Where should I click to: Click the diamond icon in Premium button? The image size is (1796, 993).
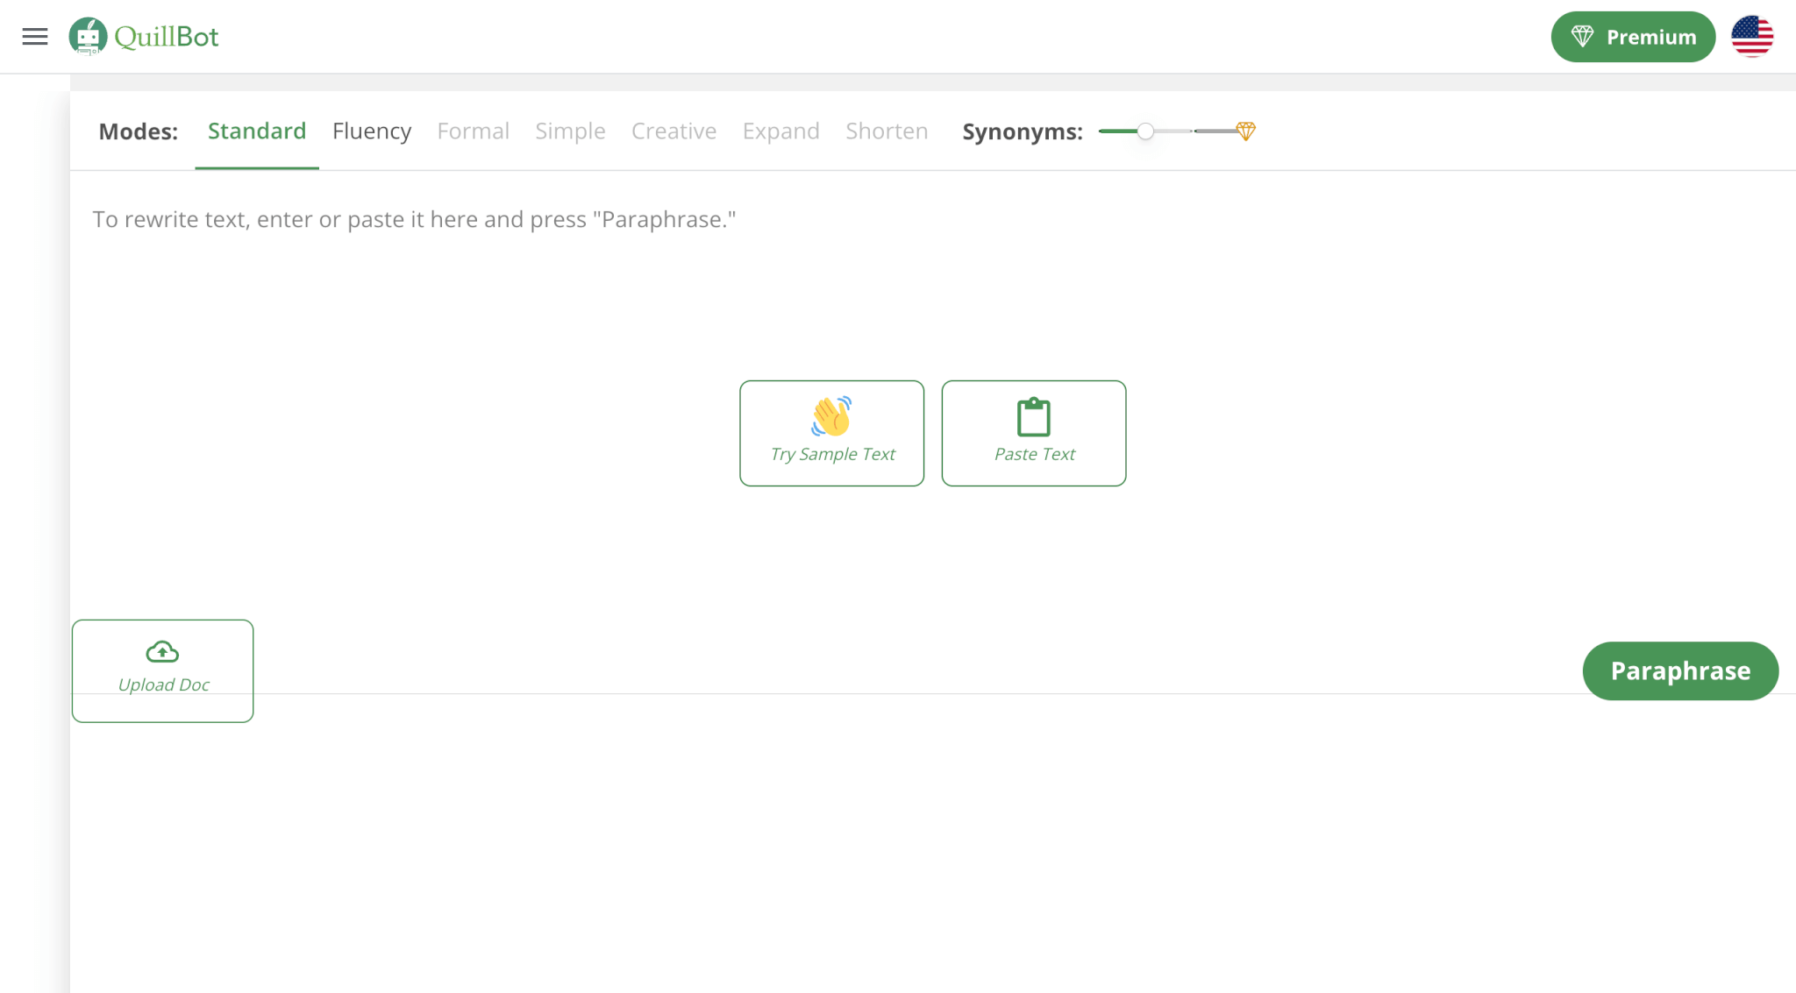click(1582, 37)
